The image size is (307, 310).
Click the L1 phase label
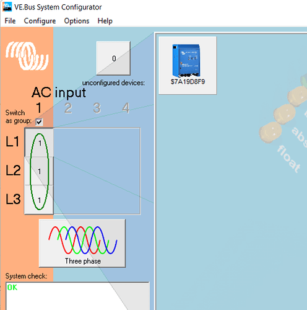click(x=12, y=141)
